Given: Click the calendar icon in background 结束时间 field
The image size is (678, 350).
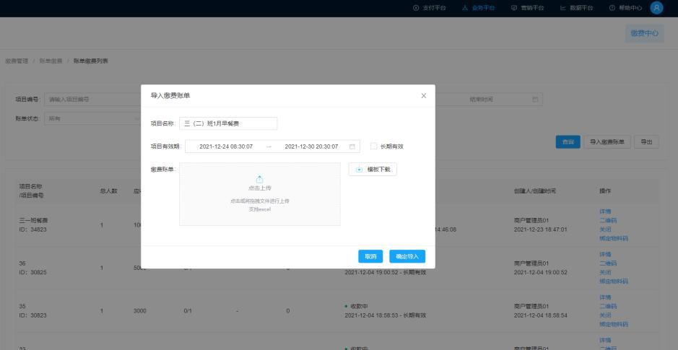Looking at the screenshot, I should pyautogui.click(x=535, y=100).
